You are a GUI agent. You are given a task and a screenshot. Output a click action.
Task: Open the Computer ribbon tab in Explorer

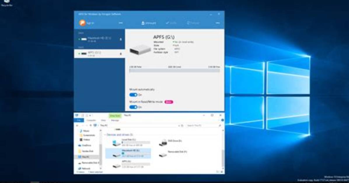tap(91, 120)
